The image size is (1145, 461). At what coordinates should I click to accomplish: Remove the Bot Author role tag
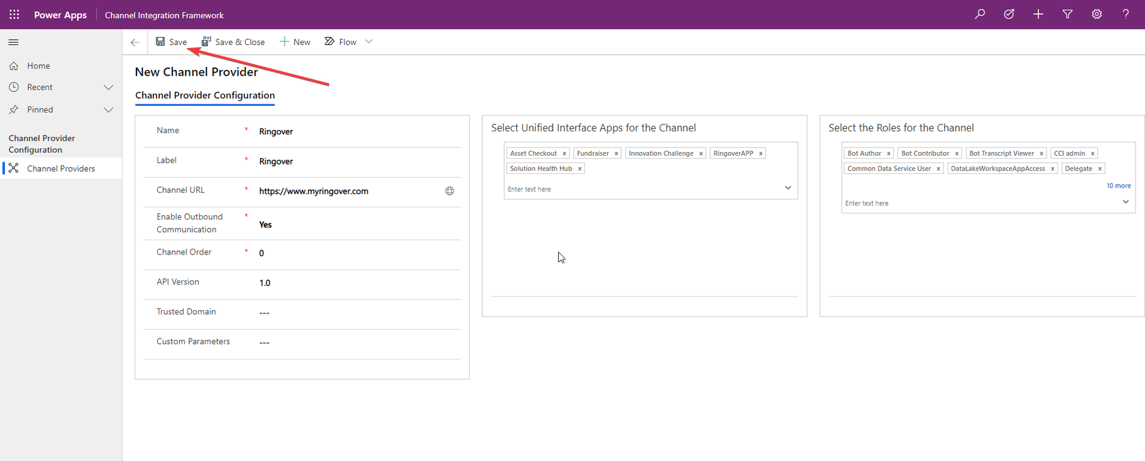889,153
